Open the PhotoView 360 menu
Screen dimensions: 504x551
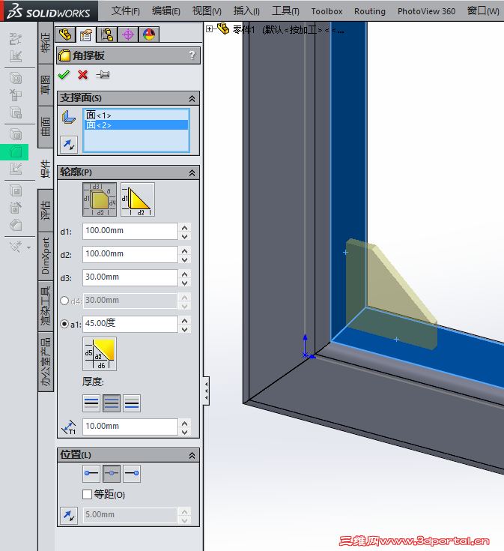[426, 11]
